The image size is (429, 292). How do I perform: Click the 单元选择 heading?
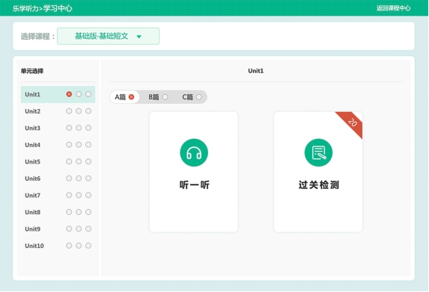click(32, 71)
